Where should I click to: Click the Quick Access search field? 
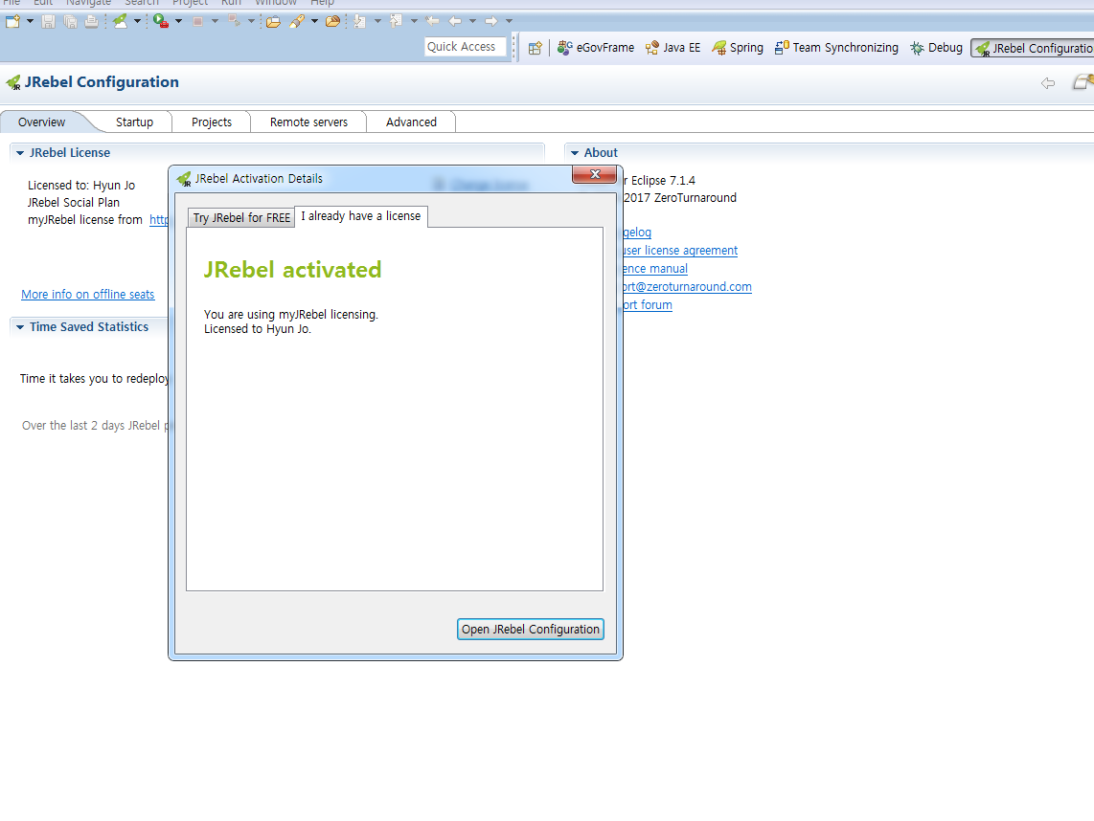coord(465,48)
